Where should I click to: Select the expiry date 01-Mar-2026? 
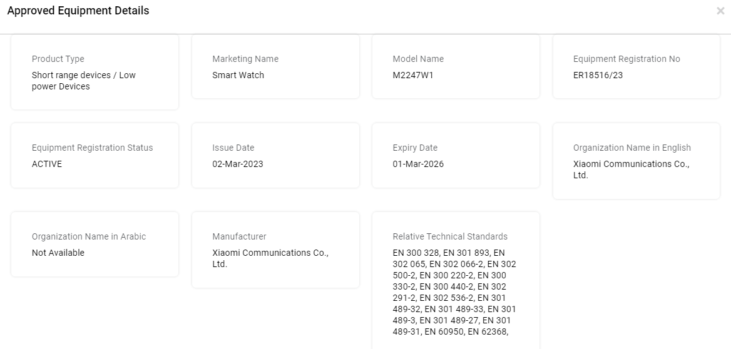click(418, 164)
